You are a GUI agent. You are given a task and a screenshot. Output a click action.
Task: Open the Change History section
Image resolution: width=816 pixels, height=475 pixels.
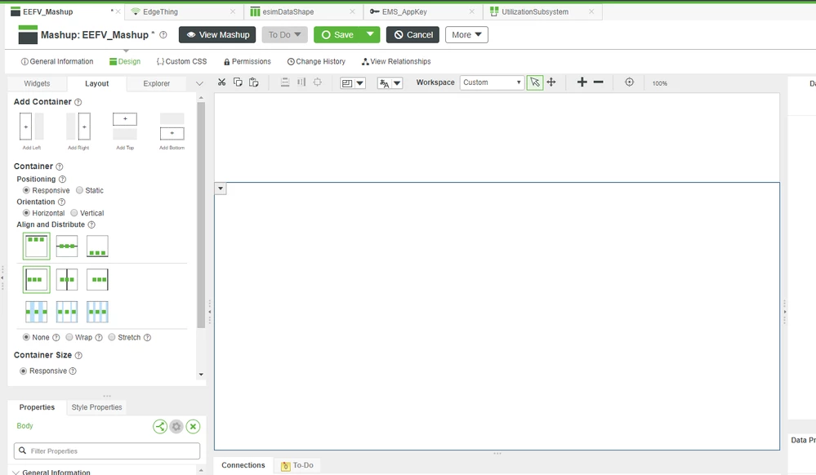316,61
